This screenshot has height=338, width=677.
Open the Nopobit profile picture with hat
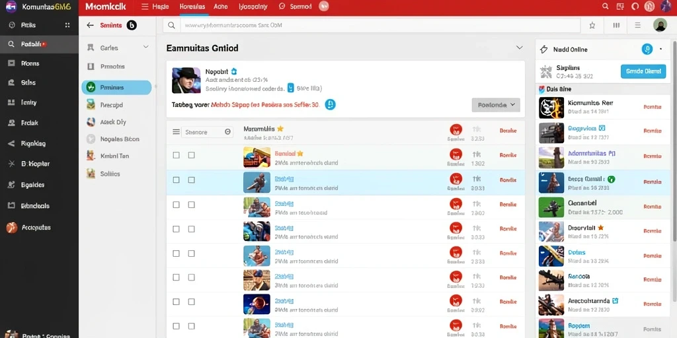click(x=186, y=80)
